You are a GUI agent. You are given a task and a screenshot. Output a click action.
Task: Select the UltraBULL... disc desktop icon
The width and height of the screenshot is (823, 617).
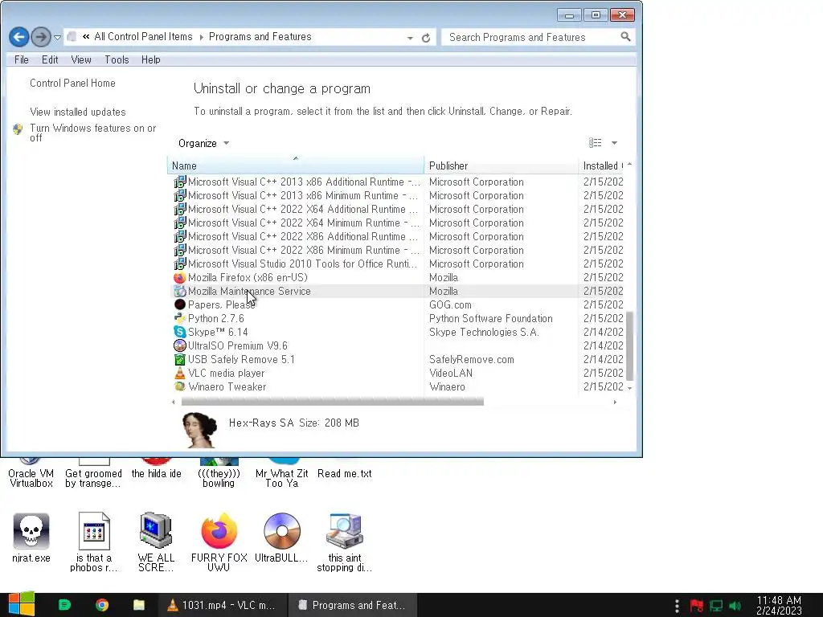tap(281, 538)
